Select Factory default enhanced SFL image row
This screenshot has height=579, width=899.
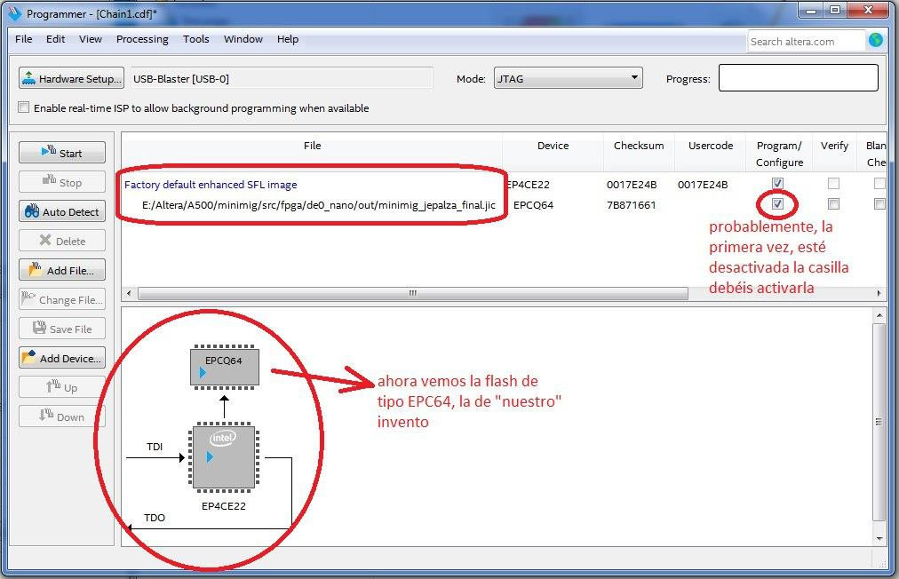pos(211,185)
